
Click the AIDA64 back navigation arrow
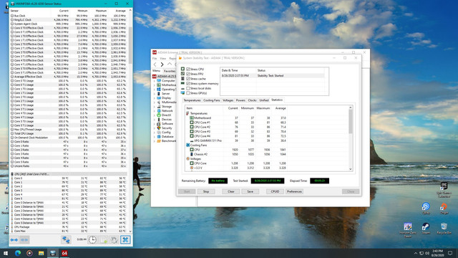[x=155, y=64]
